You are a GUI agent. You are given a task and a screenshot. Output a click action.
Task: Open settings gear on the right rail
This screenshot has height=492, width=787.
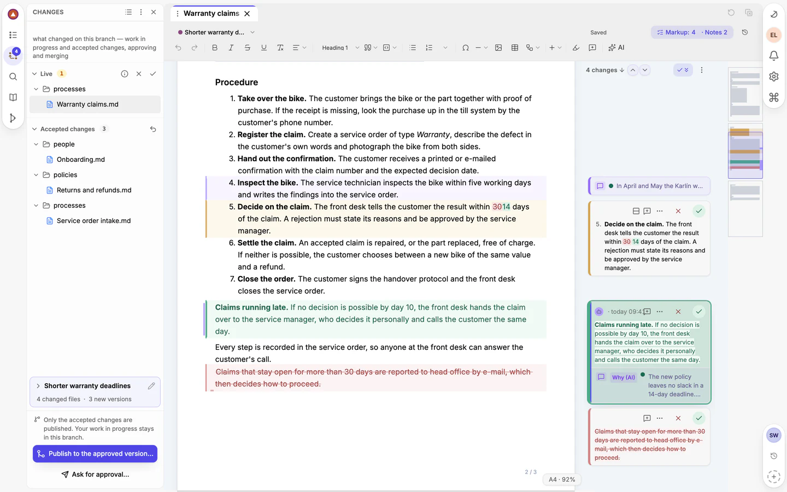coord(774,77)
